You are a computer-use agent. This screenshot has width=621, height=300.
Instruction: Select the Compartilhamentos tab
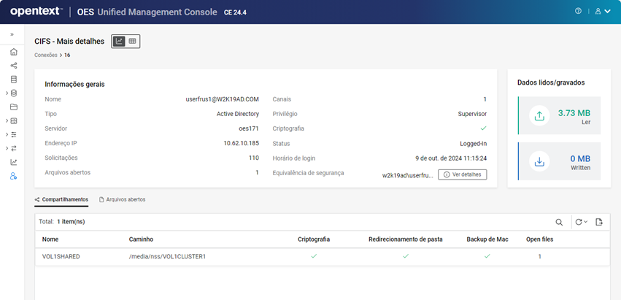click(x=61, y=200)
